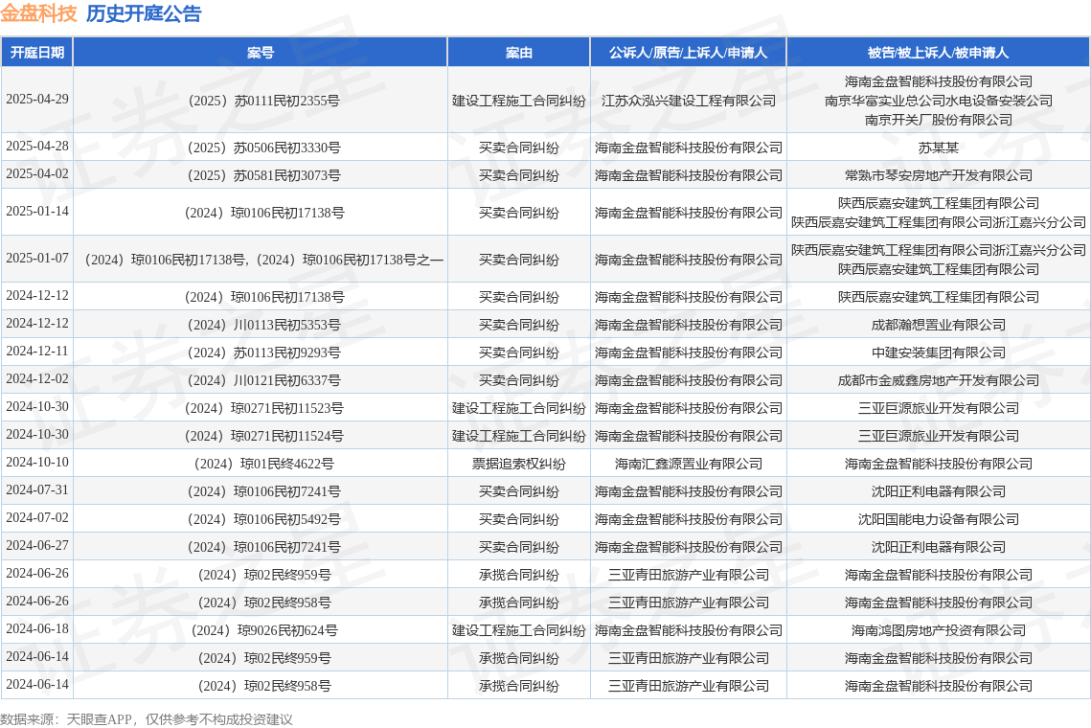Screen dimensions: 1091x728
Task: Click the 金盘科技 title text
Action: [x=38, y=14]
